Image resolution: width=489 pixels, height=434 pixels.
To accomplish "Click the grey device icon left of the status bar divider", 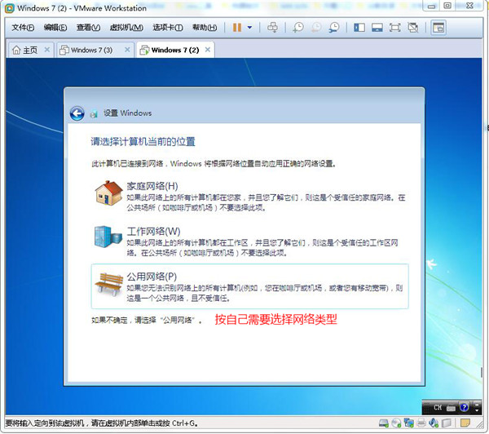I will pyautogui.click(x=447, y=423).
